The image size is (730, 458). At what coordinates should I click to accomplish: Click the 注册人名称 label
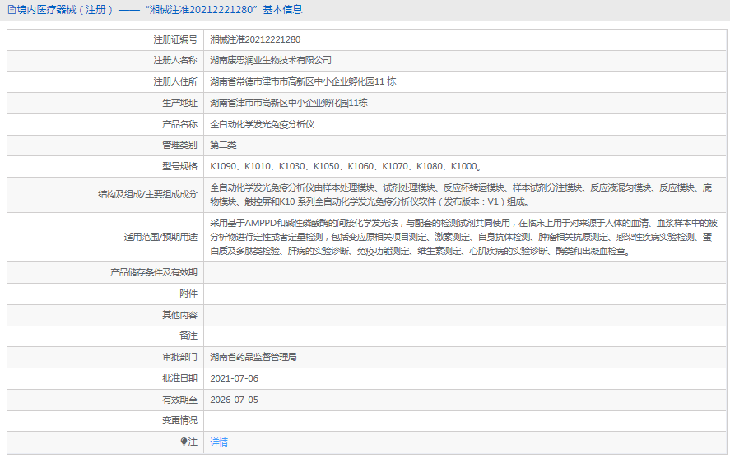[x=175, y=60]
